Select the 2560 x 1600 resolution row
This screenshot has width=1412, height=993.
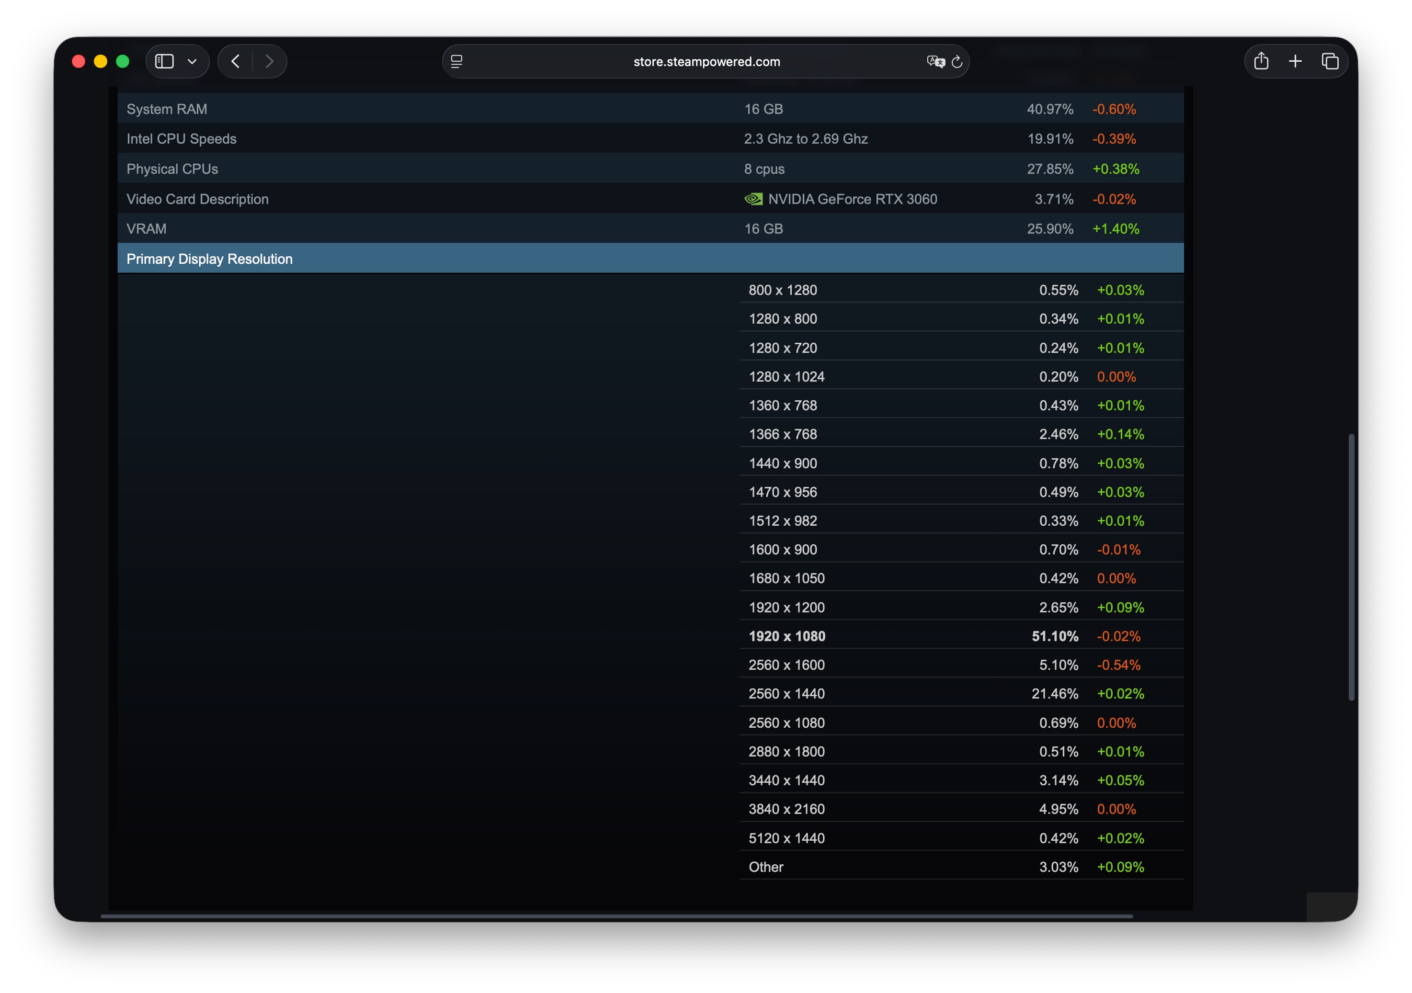[x=961, y=665]
